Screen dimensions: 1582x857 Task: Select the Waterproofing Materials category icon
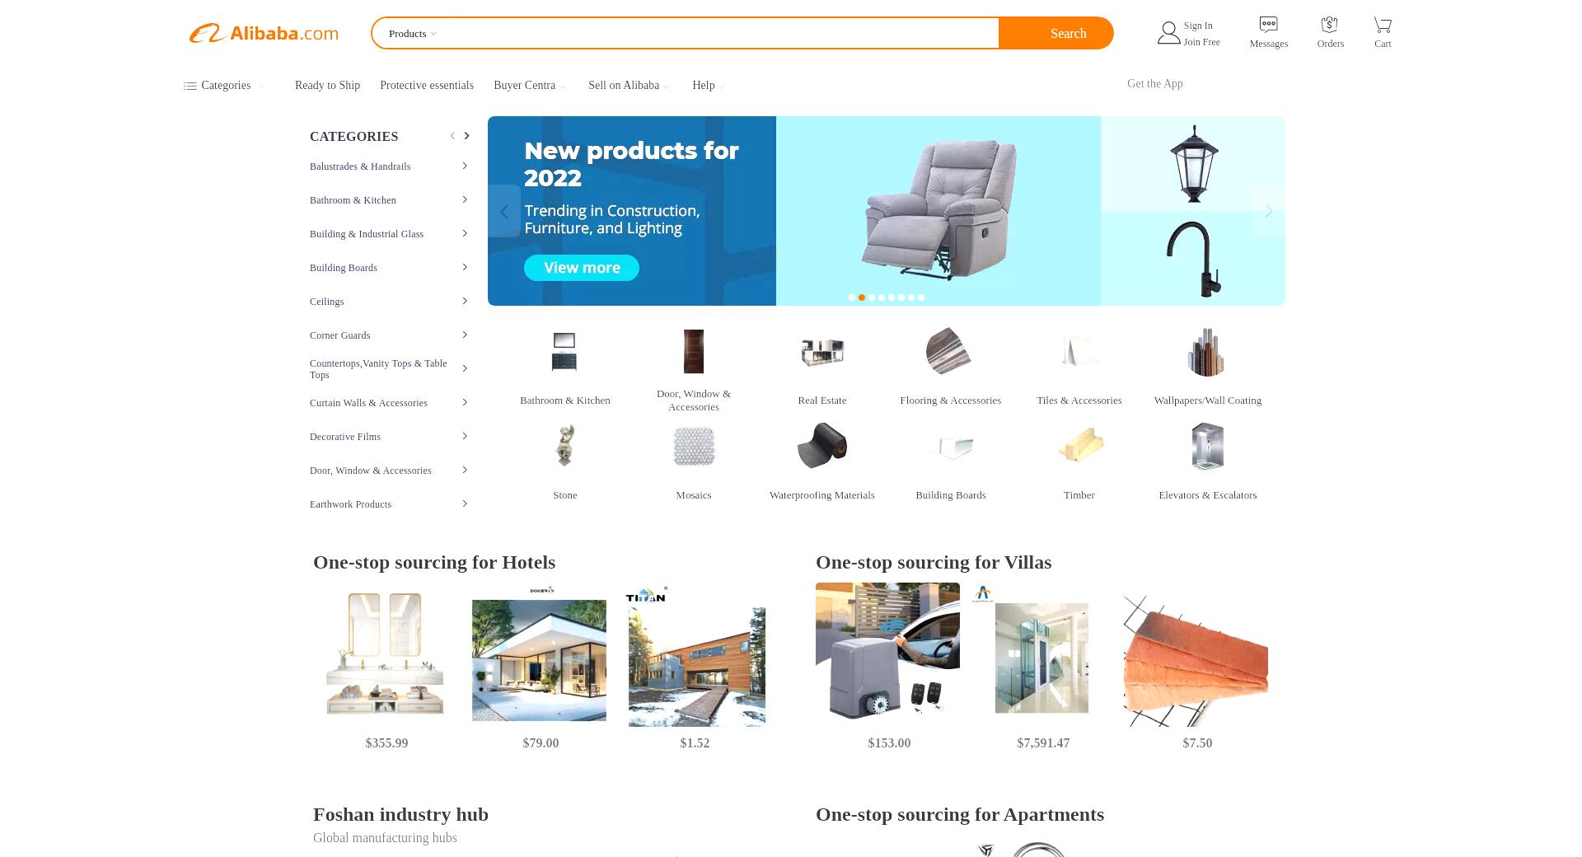click(821, 446)
